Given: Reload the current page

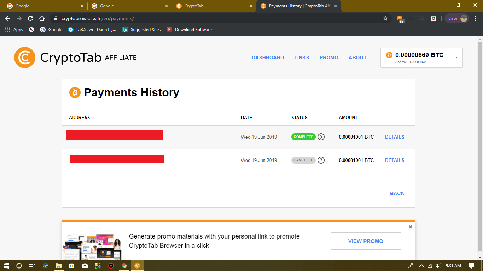Looking at the screenshot, I should [30, 18].
